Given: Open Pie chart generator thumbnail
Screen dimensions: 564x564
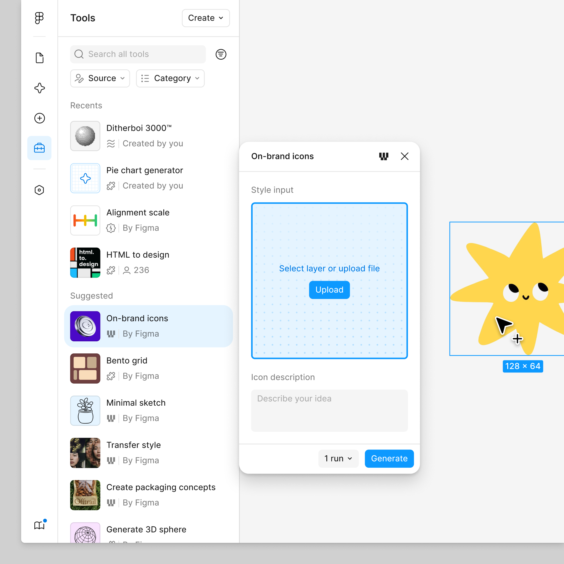Looking at the screenshot, I should click(x=85, y=178).
